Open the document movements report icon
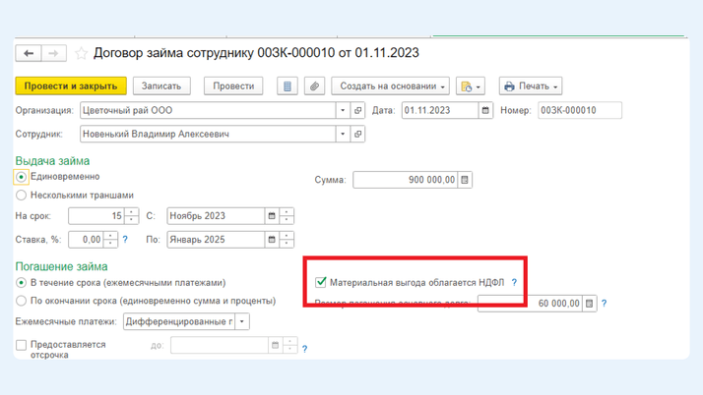This screenshot has height=395, width=703. tap(288, 85)
